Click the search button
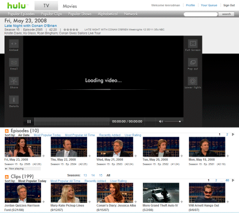The image size is (239, 213). (226, 14)
